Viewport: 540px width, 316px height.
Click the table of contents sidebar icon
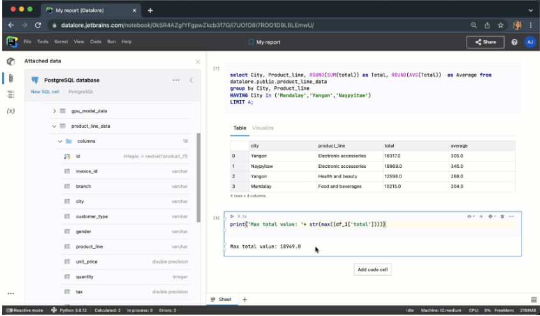point(10,94)
